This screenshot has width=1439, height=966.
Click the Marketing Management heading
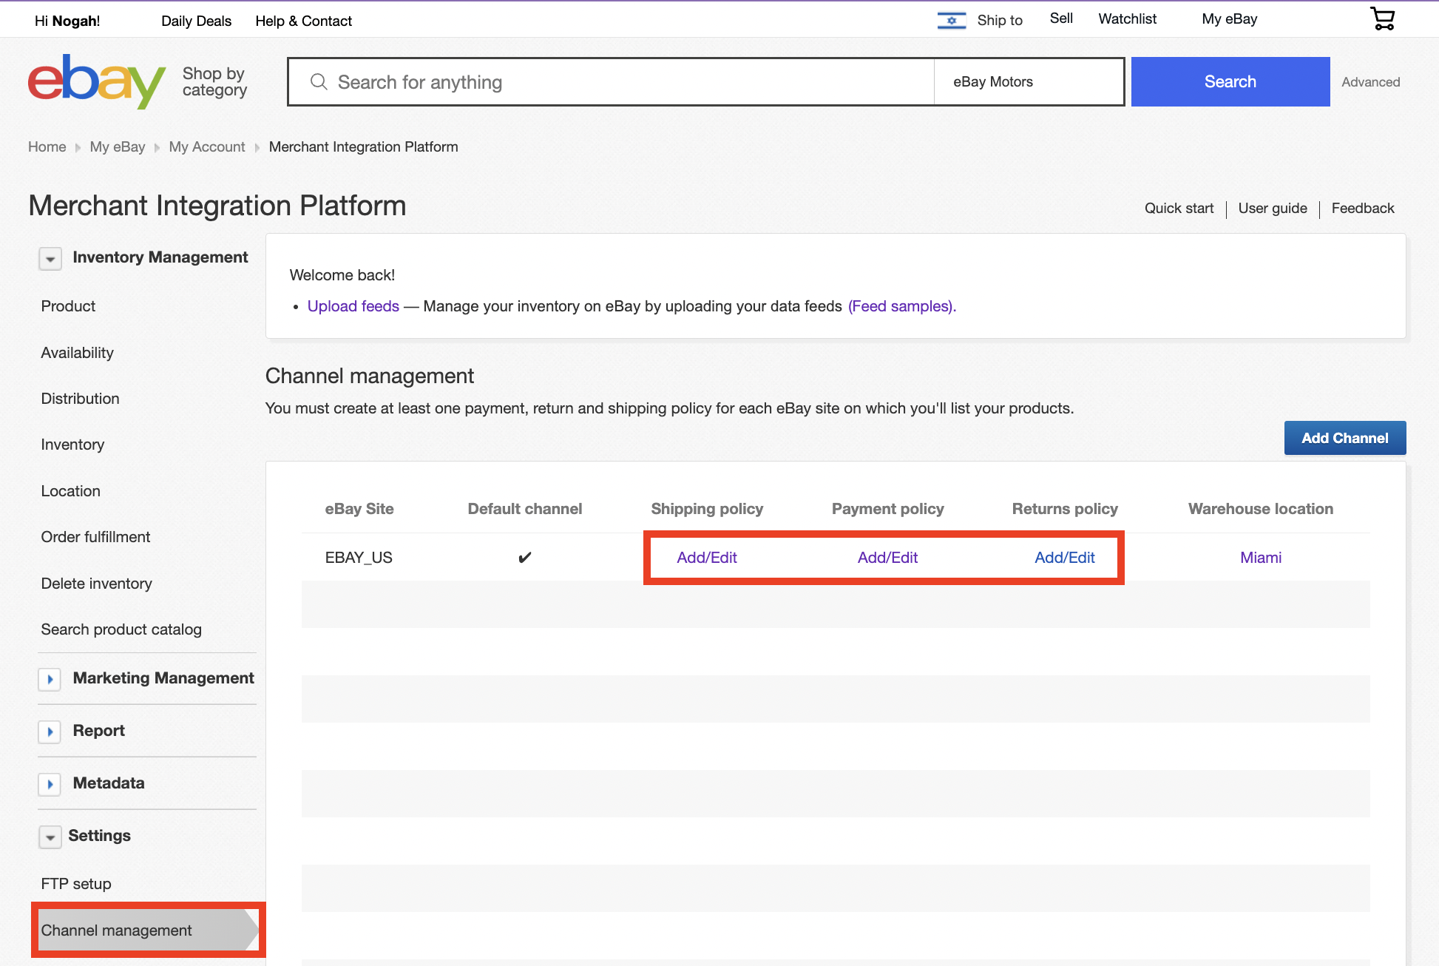pyautogui.click(x=163, y=678)
